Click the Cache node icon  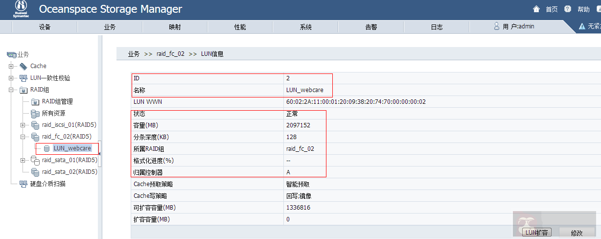[x=23, y=66]
